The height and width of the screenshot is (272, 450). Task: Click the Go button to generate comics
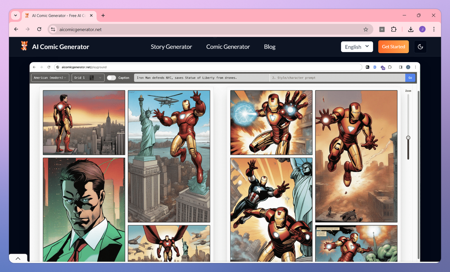point(410,78)
